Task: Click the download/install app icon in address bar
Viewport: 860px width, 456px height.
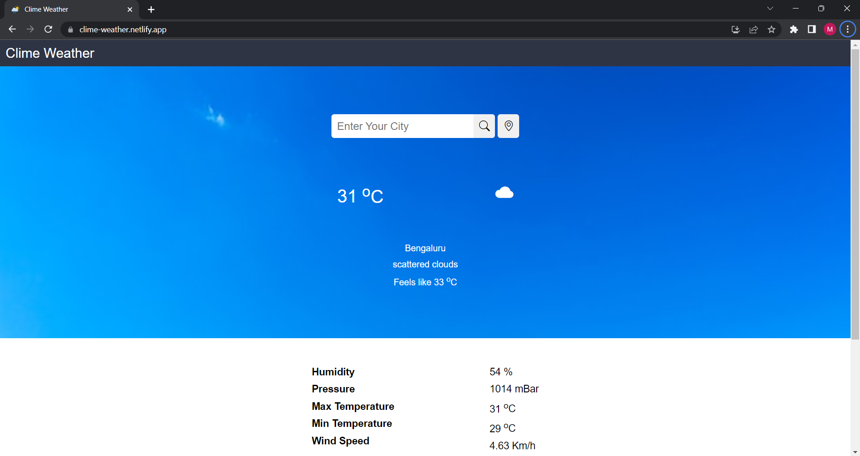Action: (x=735, y=29)
